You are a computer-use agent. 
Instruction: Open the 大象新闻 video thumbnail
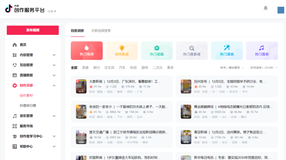click(81, 86)
